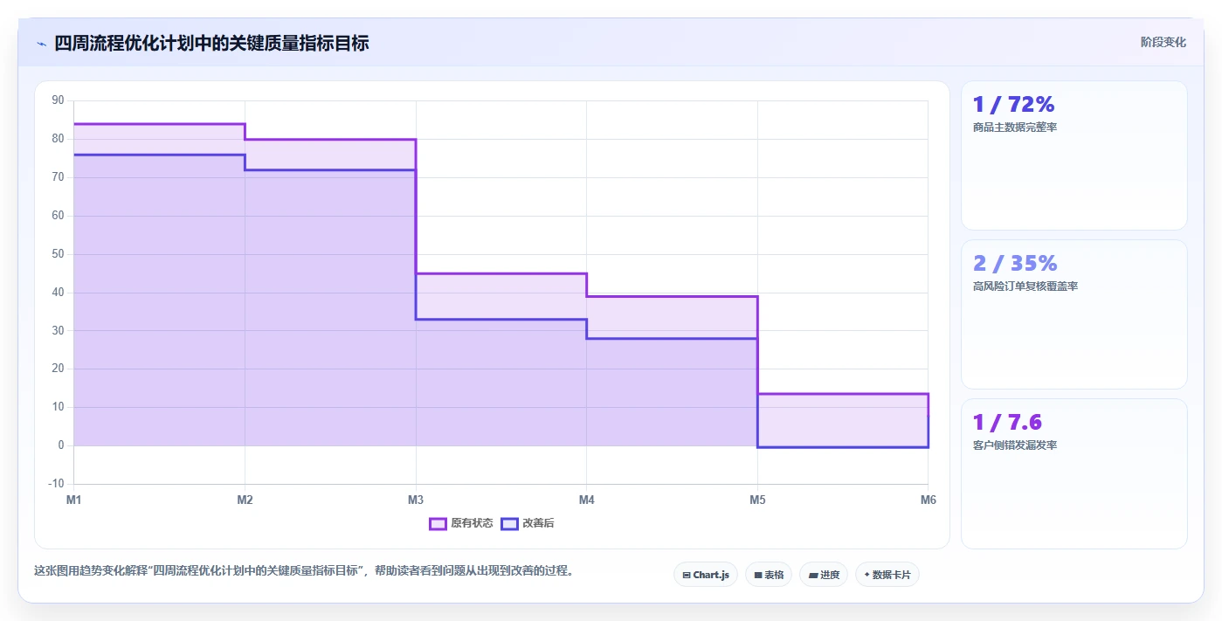Click the blue 改善后 legend swatch

509,523
